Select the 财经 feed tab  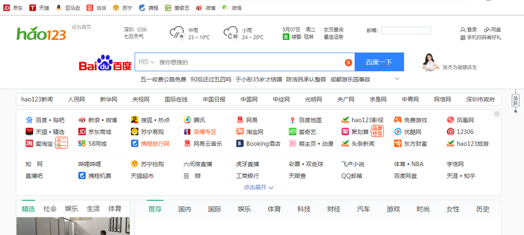334,210
